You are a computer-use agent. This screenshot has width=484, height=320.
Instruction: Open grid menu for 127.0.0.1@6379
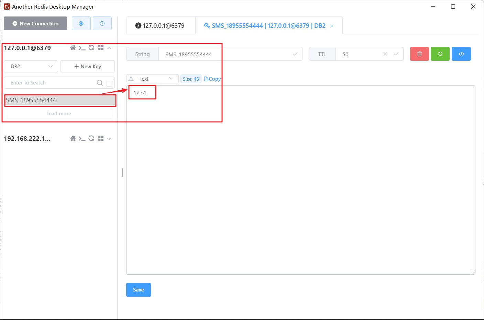pyautogui.click(x=101, y=48)
